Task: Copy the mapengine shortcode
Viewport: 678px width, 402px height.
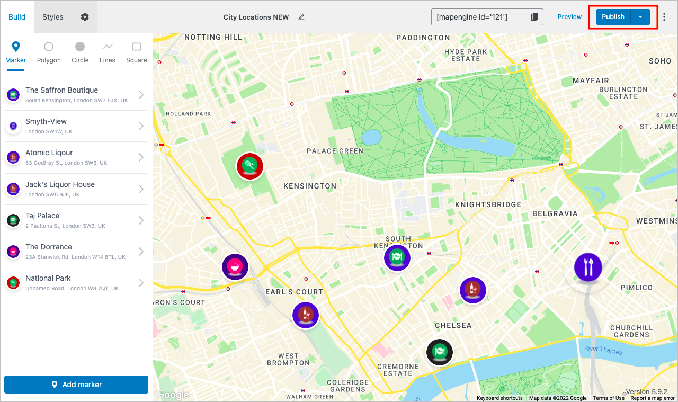Action: point(534,17)
